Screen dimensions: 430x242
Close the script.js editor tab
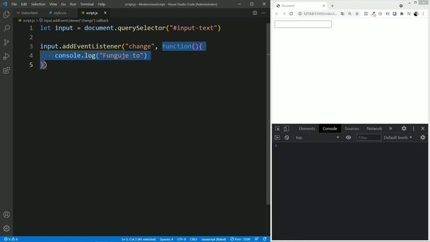[x=105, y=13]
